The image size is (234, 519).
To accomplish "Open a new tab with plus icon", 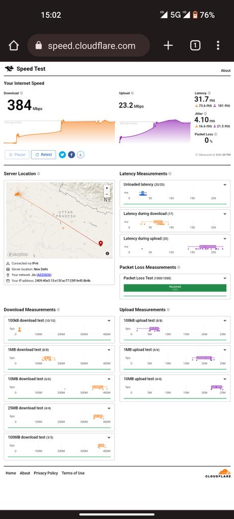I will (x=169, y=45).
